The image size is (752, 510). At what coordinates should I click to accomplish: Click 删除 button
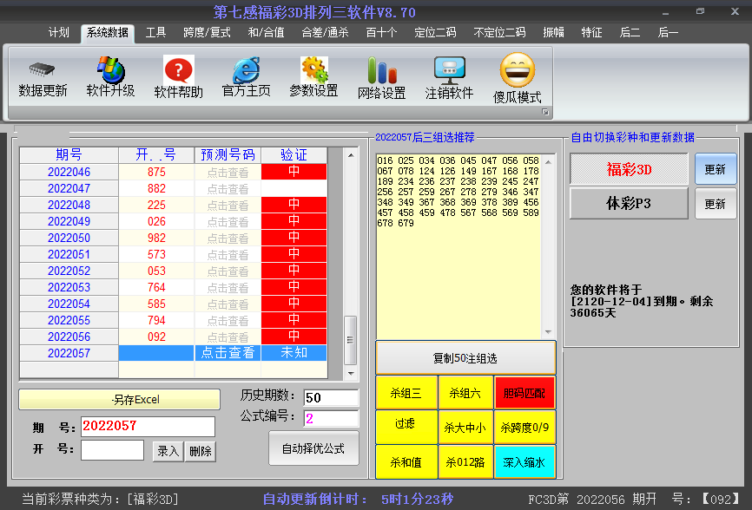[201, 451]
